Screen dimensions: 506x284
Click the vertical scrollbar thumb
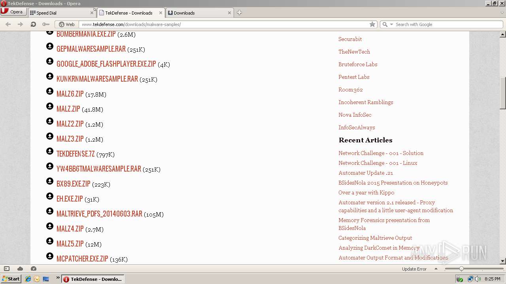pos(503,93)
